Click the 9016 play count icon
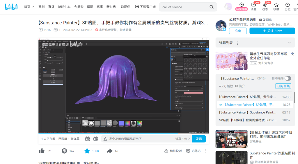Viewport: 298px width, 164px height. tap(41, 30)
